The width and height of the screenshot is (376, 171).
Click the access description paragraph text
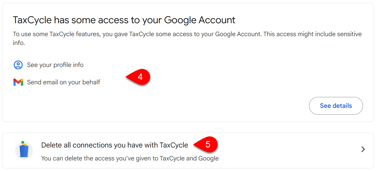pyautogui.click(x=187, y=38)
